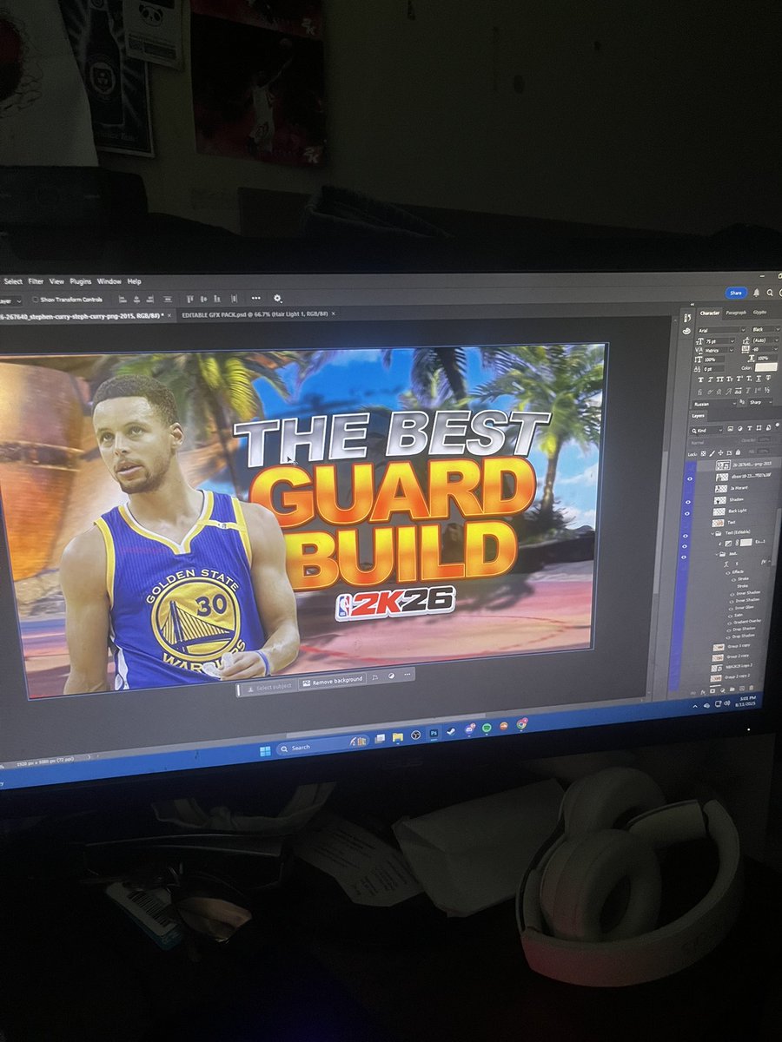Viewport: 782px width, 1042px height.
Task: Open the Metrics kerning dropdown
Action: tap(719, 350)
